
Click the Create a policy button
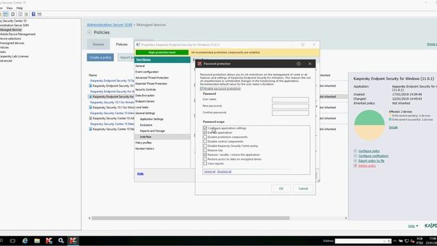[100, 57]
